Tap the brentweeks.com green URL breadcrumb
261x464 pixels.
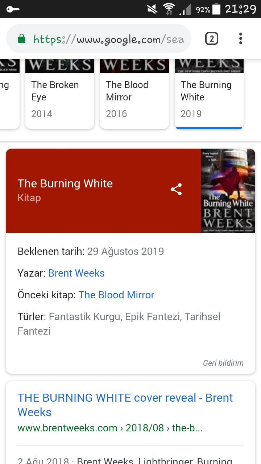pyautogui.click(x=110, y=428)
